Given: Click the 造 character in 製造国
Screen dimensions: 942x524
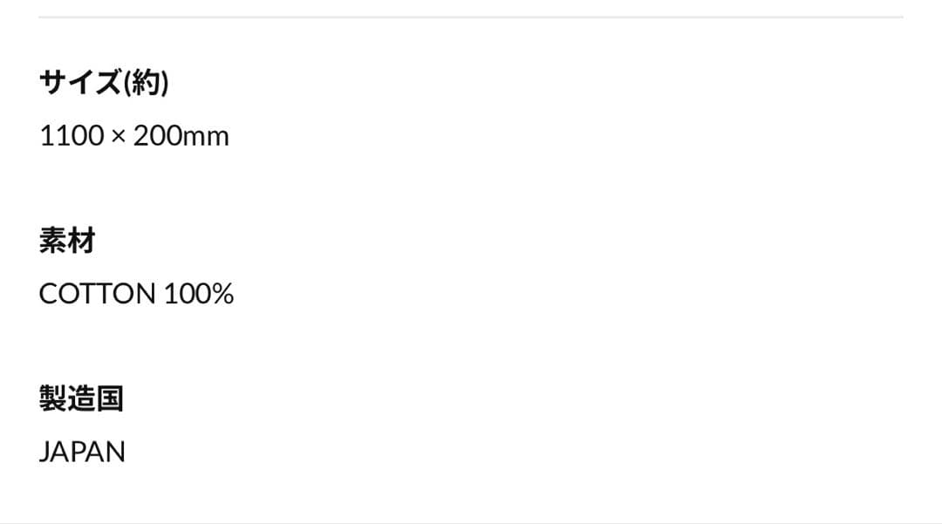Looking at the screenshot, I should point(81,398).
